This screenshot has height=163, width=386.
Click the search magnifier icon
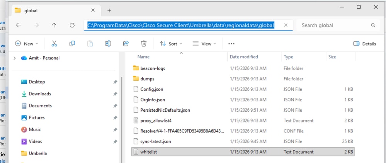pos(373,25)
